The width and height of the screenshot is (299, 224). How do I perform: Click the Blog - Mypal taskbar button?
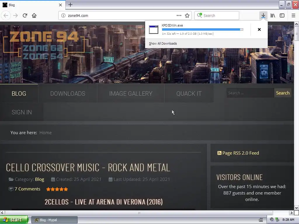click(x=54, y=220)
